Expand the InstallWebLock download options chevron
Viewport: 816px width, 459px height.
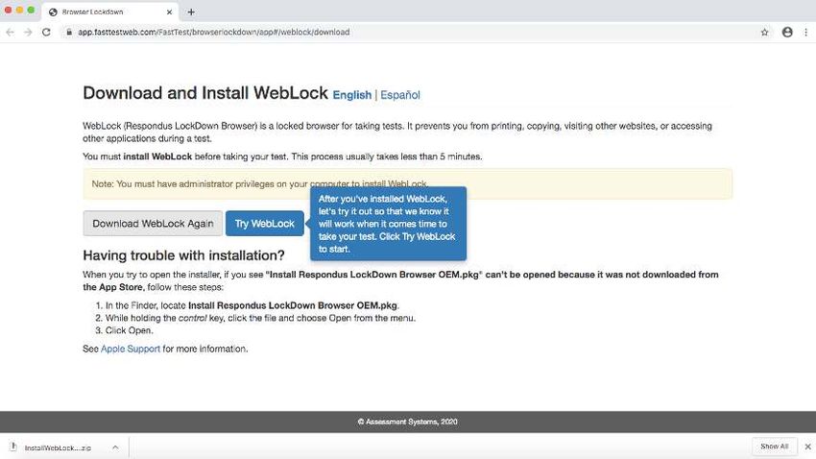click(x=115, y=447)
